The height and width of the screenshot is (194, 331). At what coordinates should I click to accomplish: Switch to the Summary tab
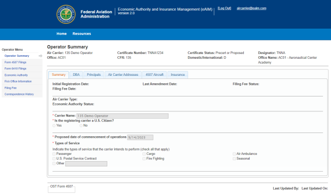pos(58,75)
